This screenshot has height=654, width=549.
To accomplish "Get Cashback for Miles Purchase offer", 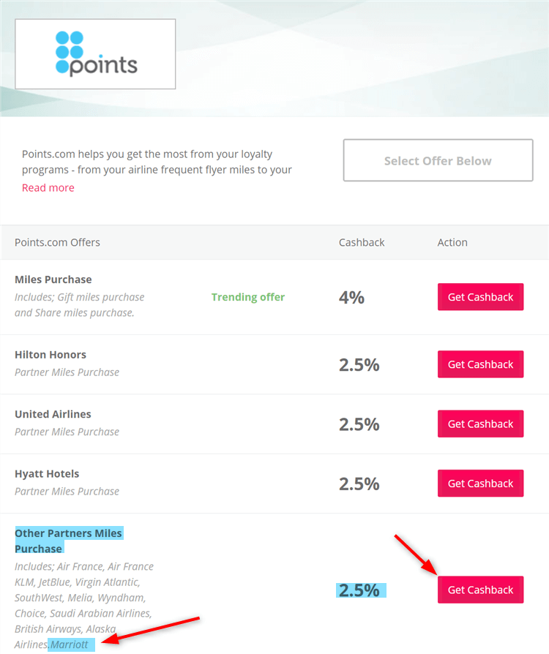I will tap(480, 297).
